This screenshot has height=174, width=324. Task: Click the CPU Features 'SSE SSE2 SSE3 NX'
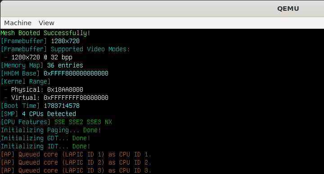[83, 122]
